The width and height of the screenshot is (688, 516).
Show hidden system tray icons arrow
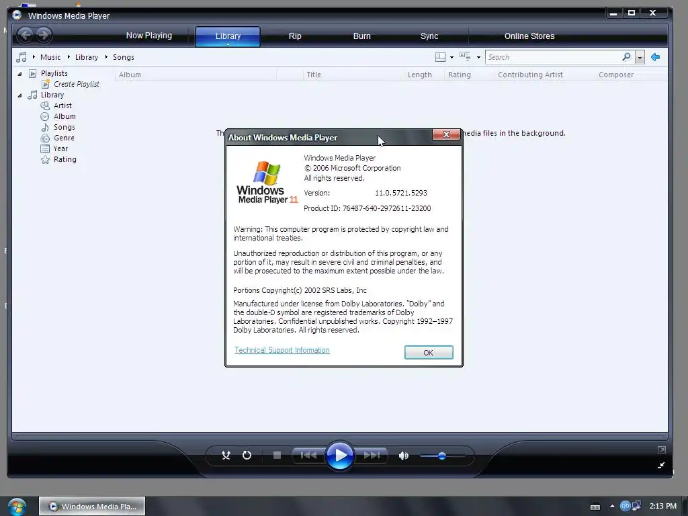click(612, 507)
